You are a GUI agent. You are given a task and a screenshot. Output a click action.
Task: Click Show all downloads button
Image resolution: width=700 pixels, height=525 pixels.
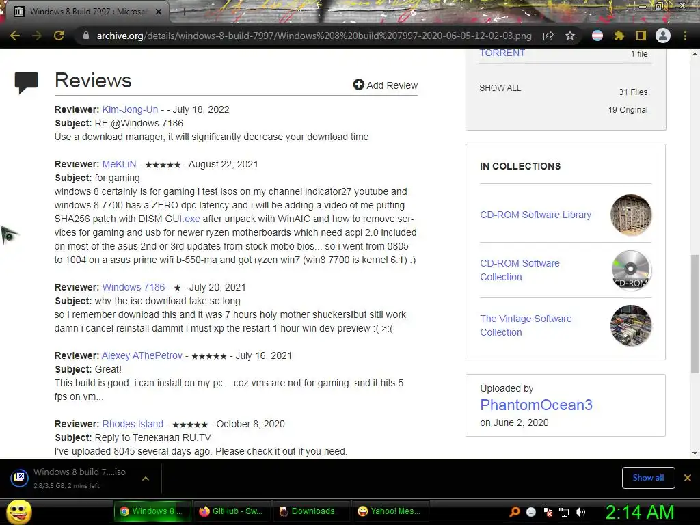(648, 478)
